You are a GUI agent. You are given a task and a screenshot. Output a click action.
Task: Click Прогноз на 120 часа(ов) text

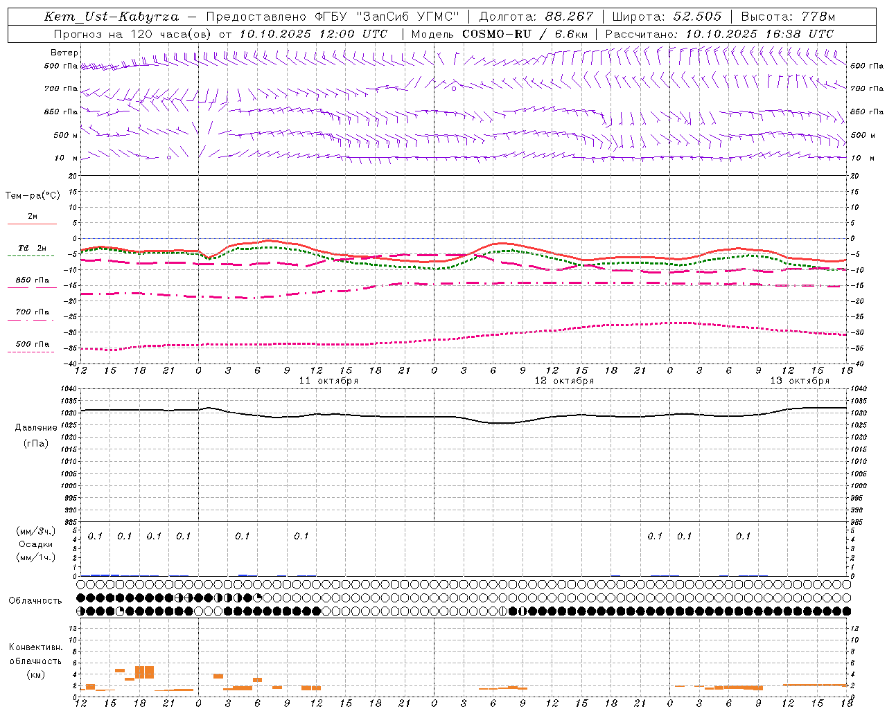pyautogui.click(x=133, y=34)
